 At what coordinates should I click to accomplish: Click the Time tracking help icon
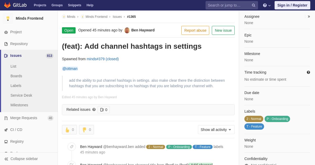pos(308,72)
